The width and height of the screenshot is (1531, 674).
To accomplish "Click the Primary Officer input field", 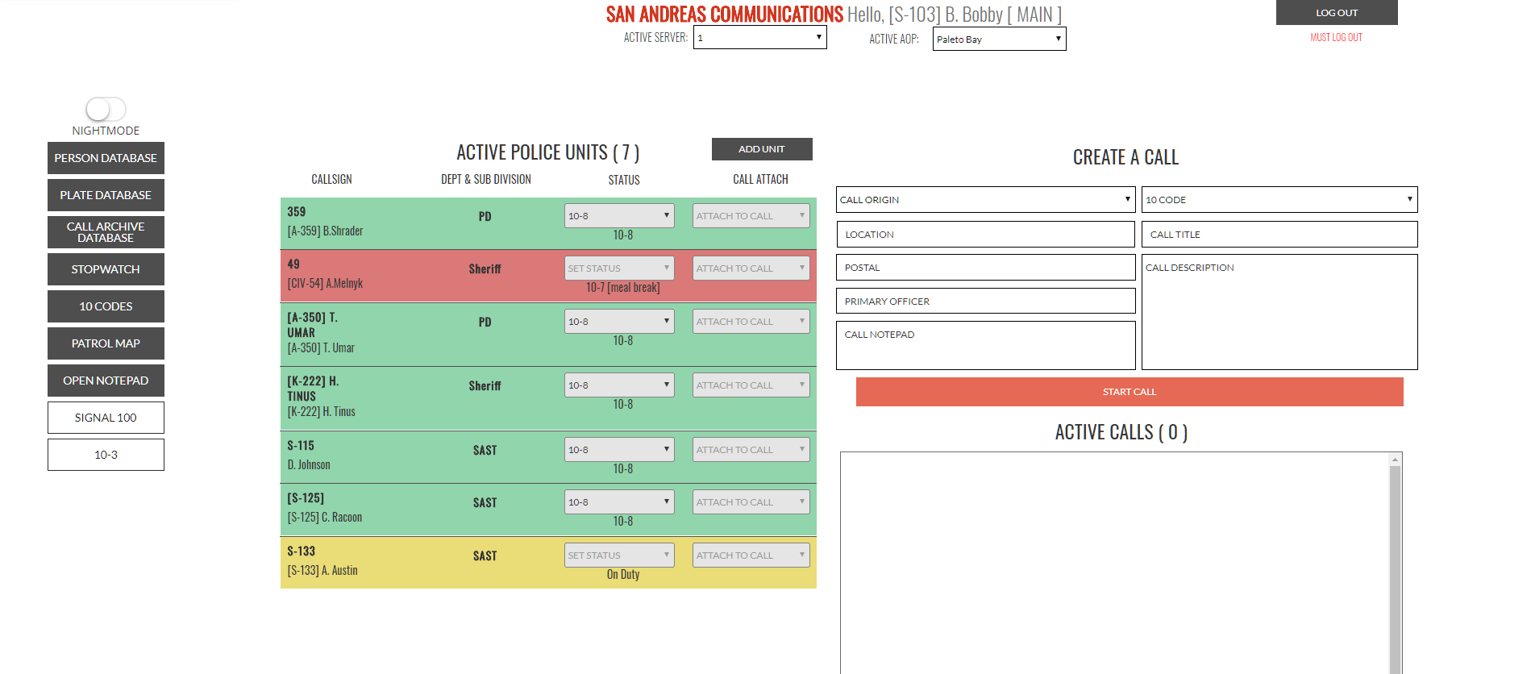I will [x=986, y=301].
